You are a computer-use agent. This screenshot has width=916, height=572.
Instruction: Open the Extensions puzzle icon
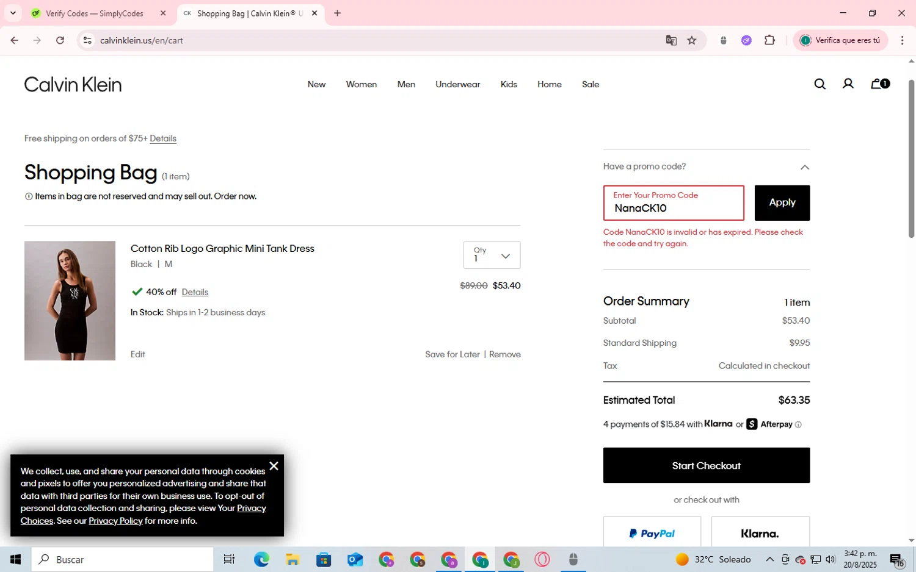click(769, 40)
